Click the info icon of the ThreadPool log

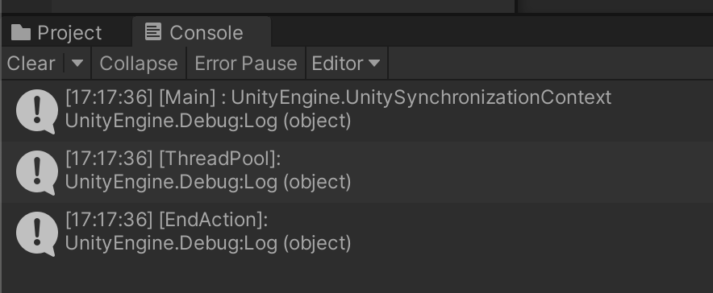click(37, 172)
